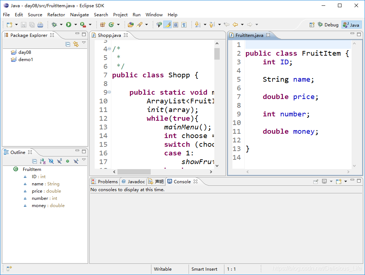Switch to the Javadoc tab
365x275 pixels.
point(133,182)
